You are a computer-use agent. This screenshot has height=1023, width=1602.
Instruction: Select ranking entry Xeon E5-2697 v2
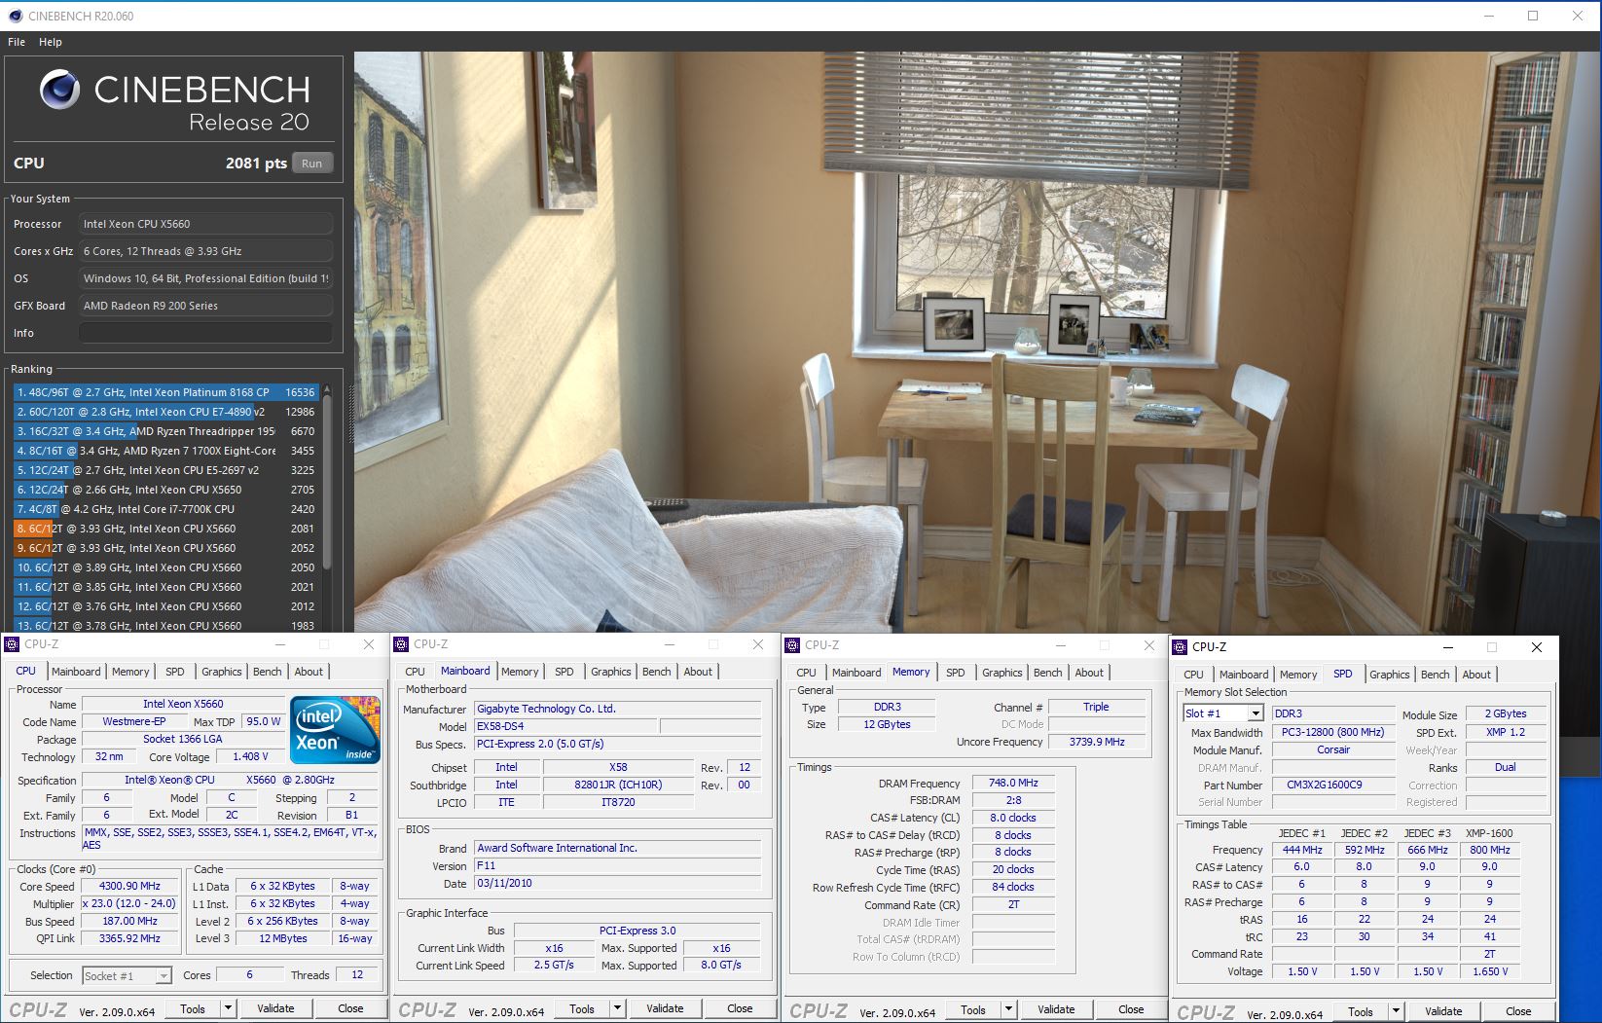(165, 470)
